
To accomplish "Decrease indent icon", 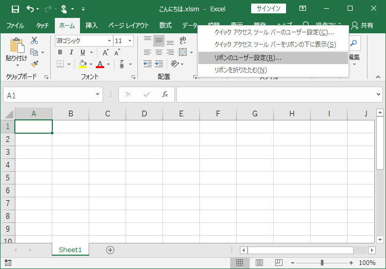I will point(148,64).
